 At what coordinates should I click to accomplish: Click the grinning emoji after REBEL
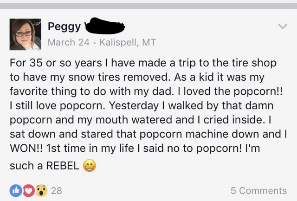[90, 166]
